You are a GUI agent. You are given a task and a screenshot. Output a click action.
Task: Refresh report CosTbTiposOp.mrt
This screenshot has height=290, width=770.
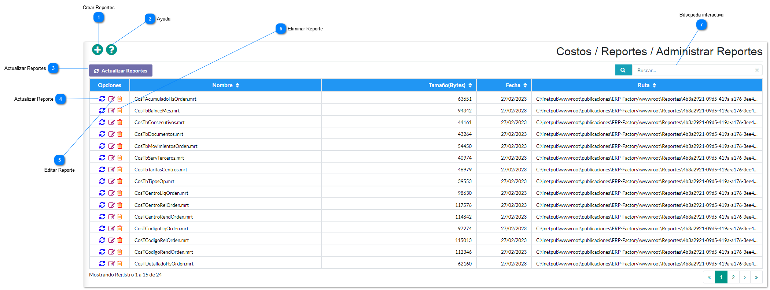(x=102, y=181)
